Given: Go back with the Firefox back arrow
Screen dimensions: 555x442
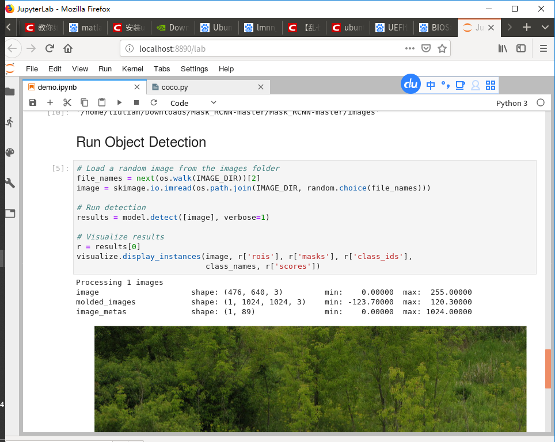Looking at the screenshot, I should [13, 48].
